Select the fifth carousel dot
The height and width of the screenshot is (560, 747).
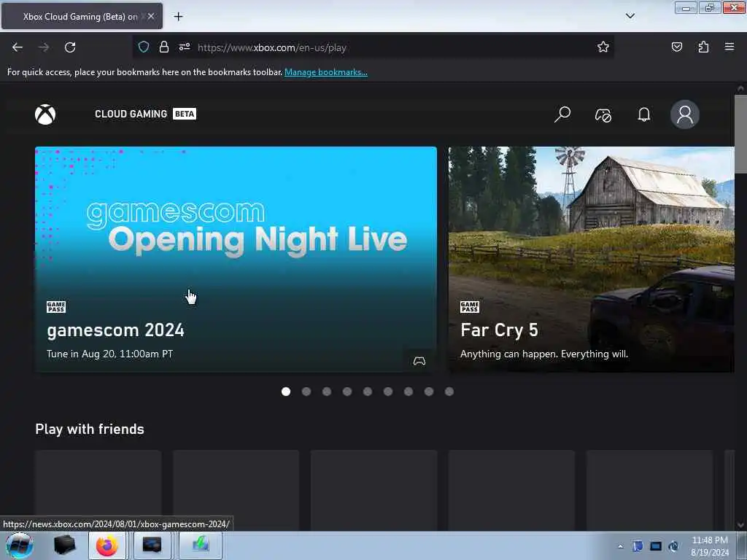coord(368,392)
